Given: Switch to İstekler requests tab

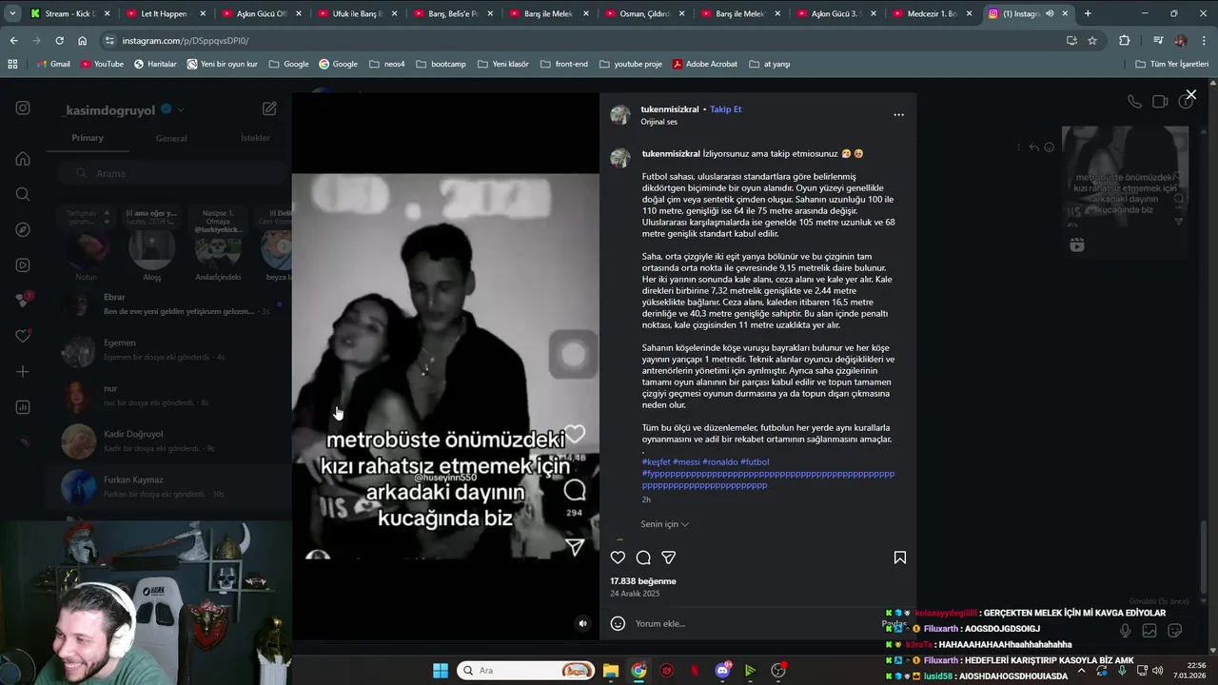Looking at the screenshot, I should [x=255, y=138].
